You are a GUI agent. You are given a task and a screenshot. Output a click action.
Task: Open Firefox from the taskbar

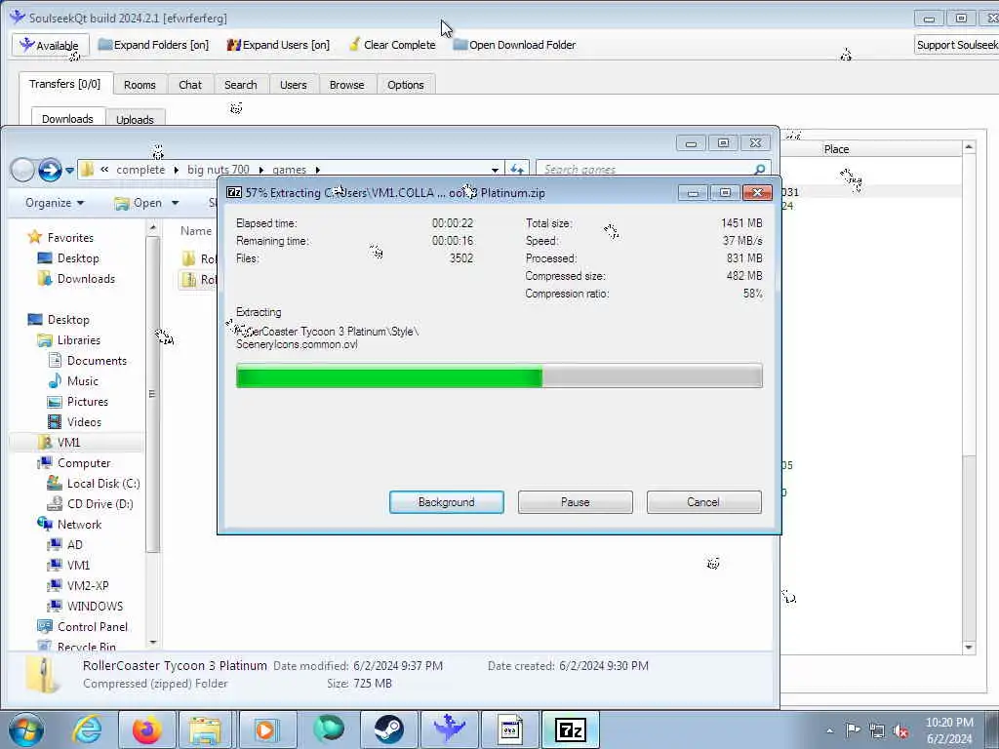[x=146, y=729]
